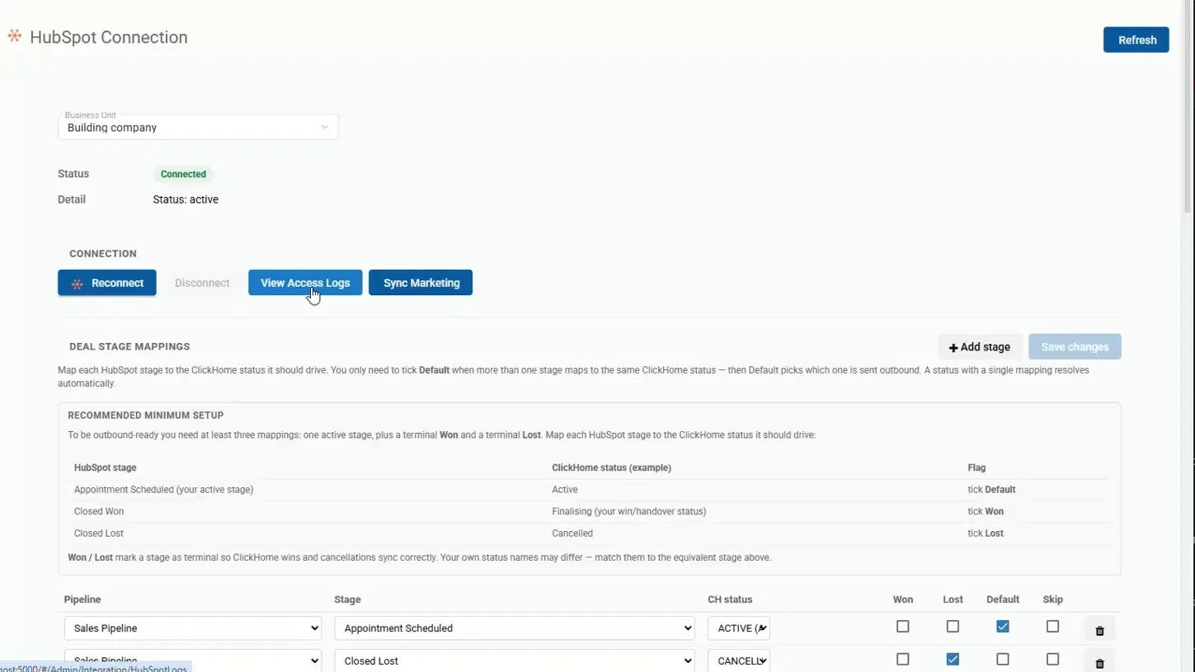Click 'Finalising (your win/handover status)' cell

[629, 511]
